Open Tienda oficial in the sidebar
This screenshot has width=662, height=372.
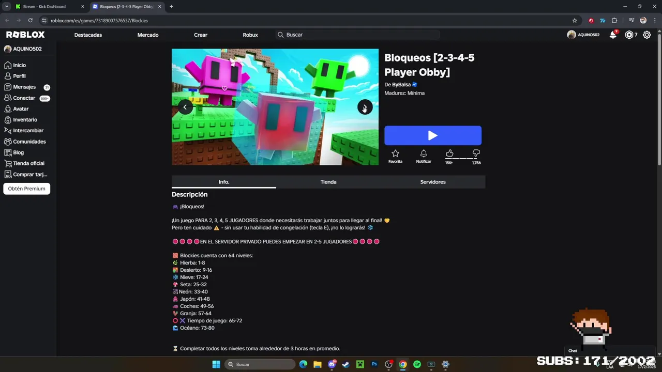24,163
